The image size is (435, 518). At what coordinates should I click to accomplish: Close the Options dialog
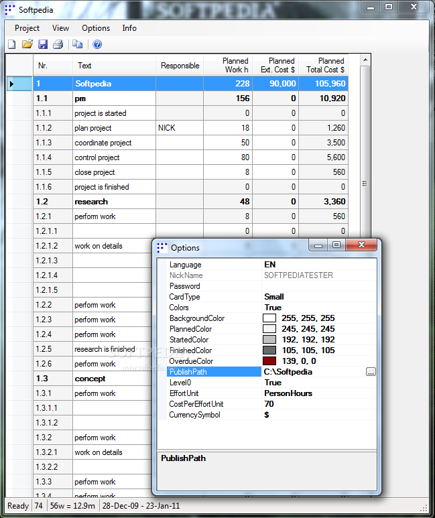361,245
